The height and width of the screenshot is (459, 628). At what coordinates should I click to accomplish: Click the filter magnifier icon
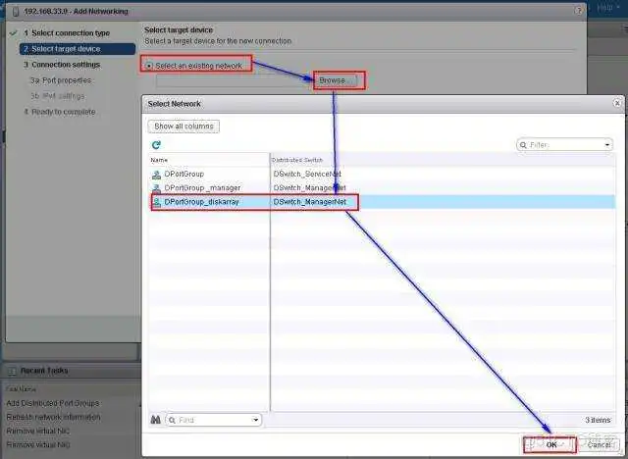[524, 144]
